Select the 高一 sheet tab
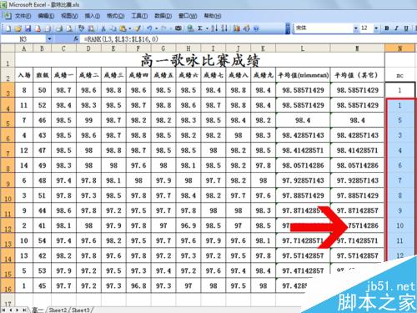The height and width of the screenshot is (313, 417). point(37,310)
